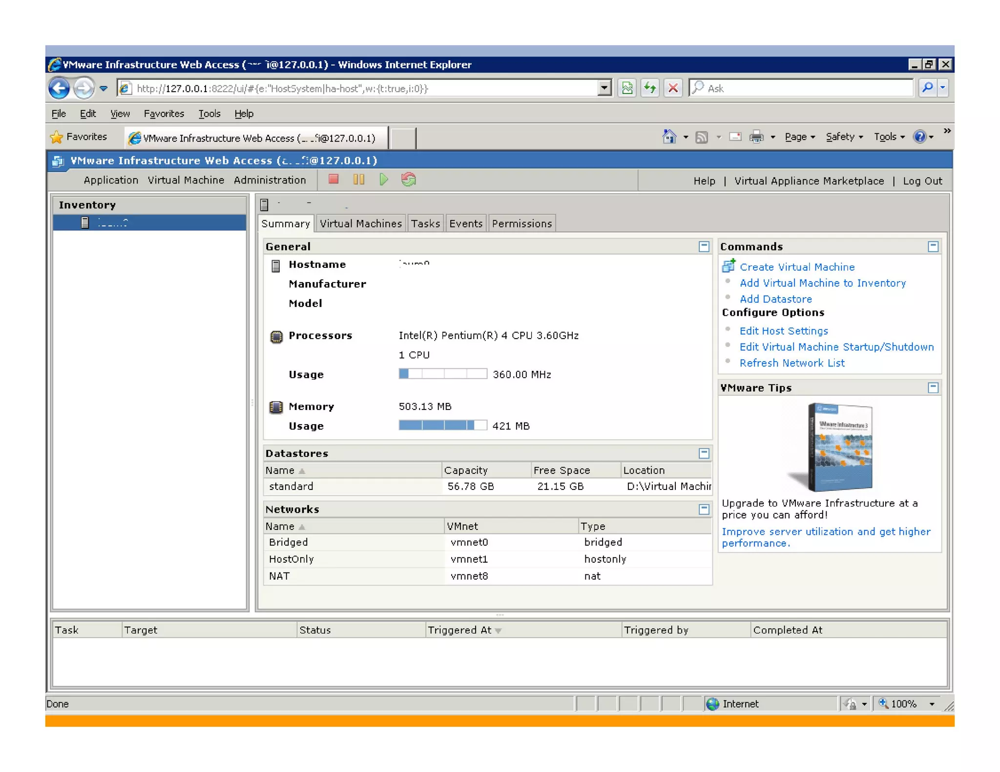1000x772 pixels.
Task: Open the Administration menu
Action: tap(270, 180)
